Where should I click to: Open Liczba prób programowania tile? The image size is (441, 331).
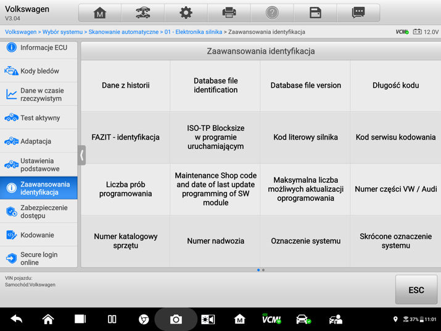coord(125,189)
